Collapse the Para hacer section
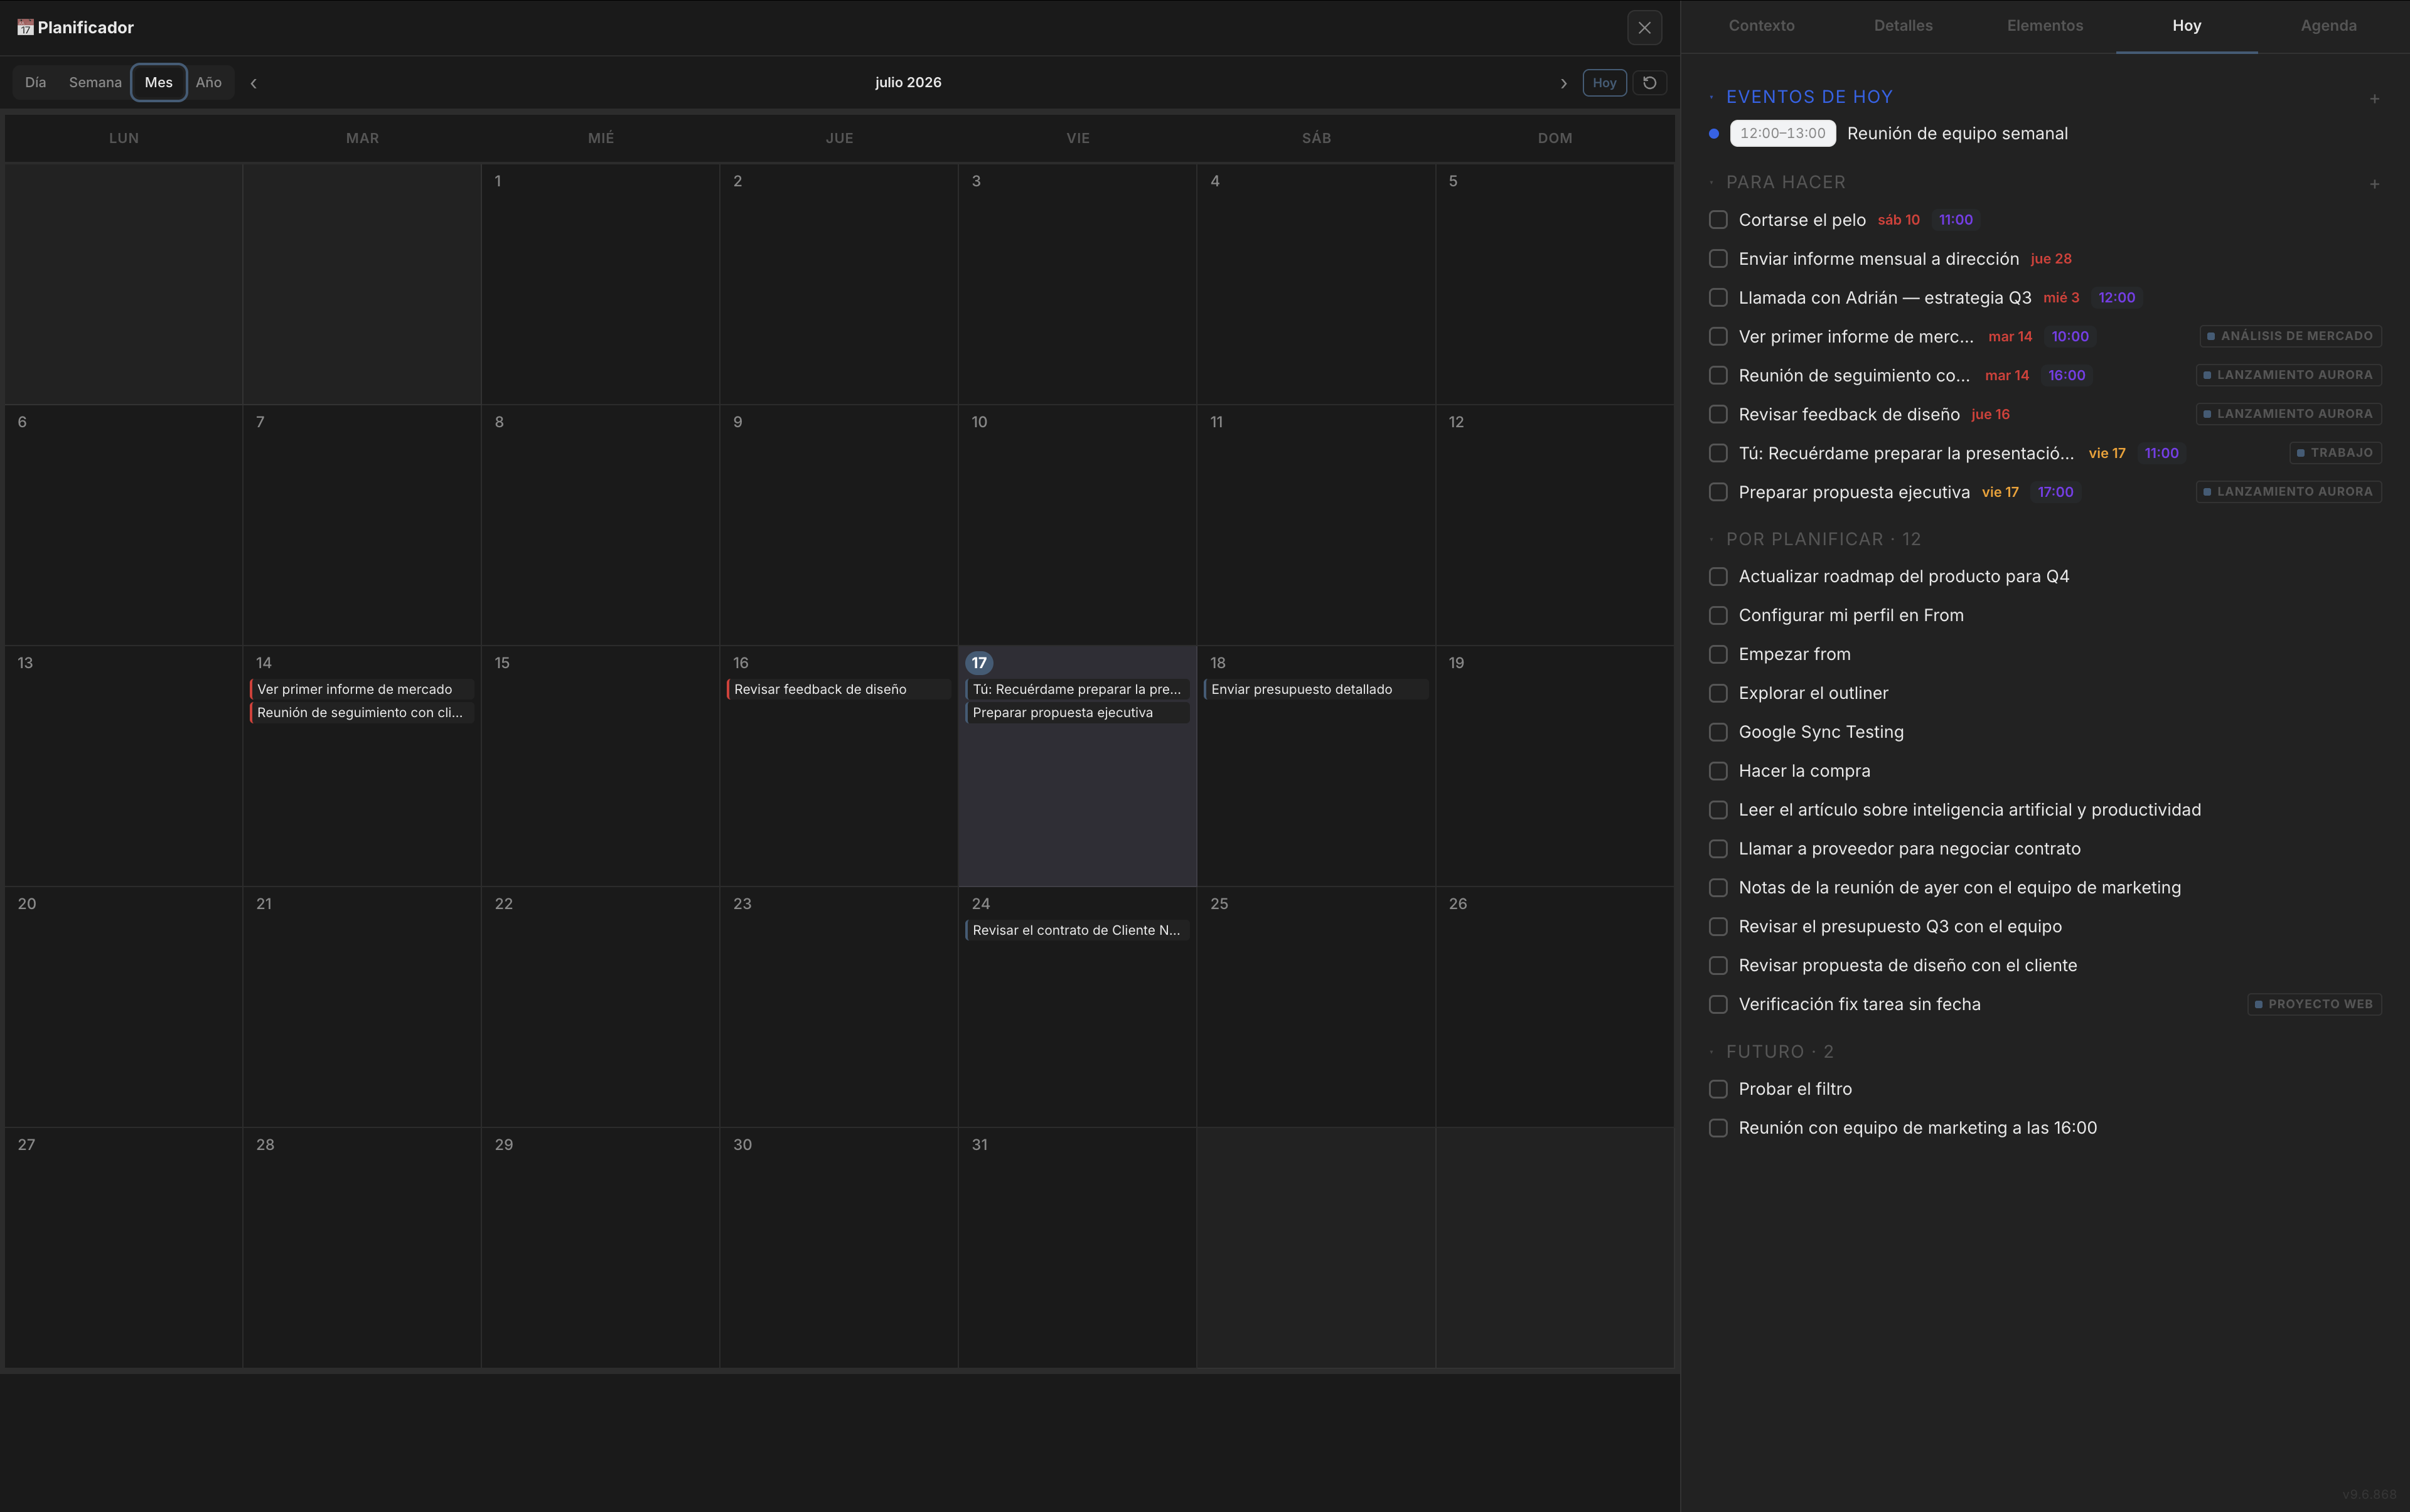 [1785, 182]
